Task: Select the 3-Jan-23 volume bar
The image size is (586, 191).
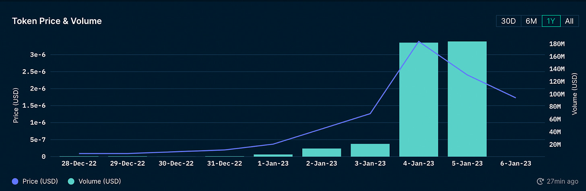Action: pyautogui.click(x=370, y=150)
